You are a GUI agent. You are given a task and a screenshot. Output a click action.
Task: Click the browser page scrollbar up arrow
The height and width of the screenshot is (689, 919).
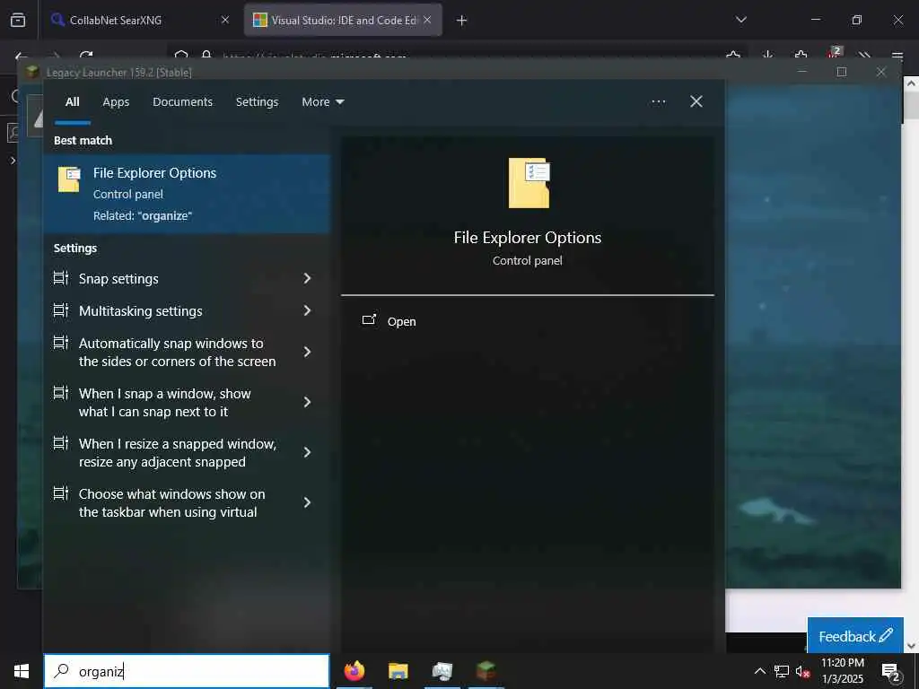click(911, 83)
